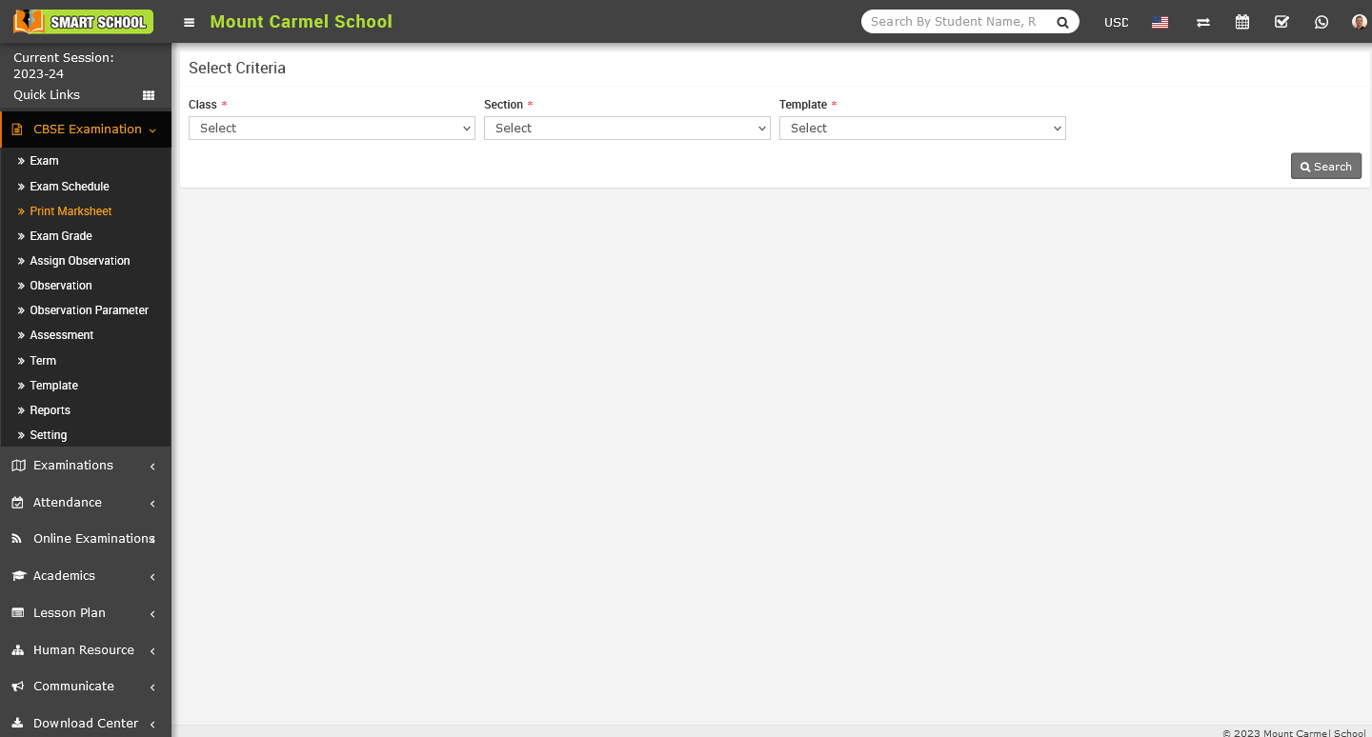
Task: Click the search magnifier icon in header
Action: click(x=1062, y=22)
